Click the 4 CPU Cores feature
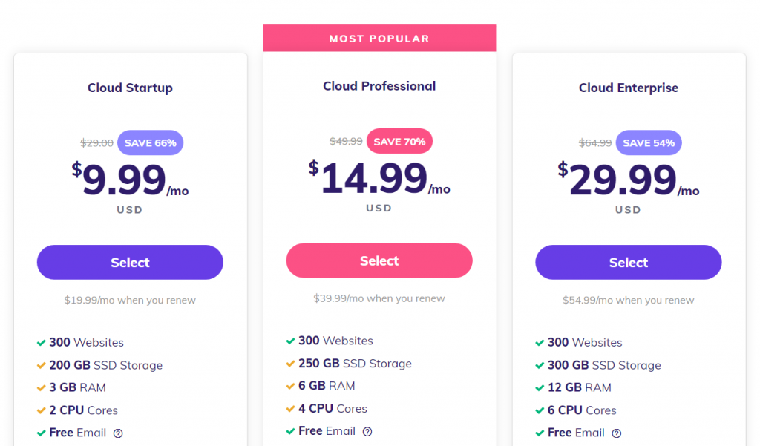 [332, 409]
